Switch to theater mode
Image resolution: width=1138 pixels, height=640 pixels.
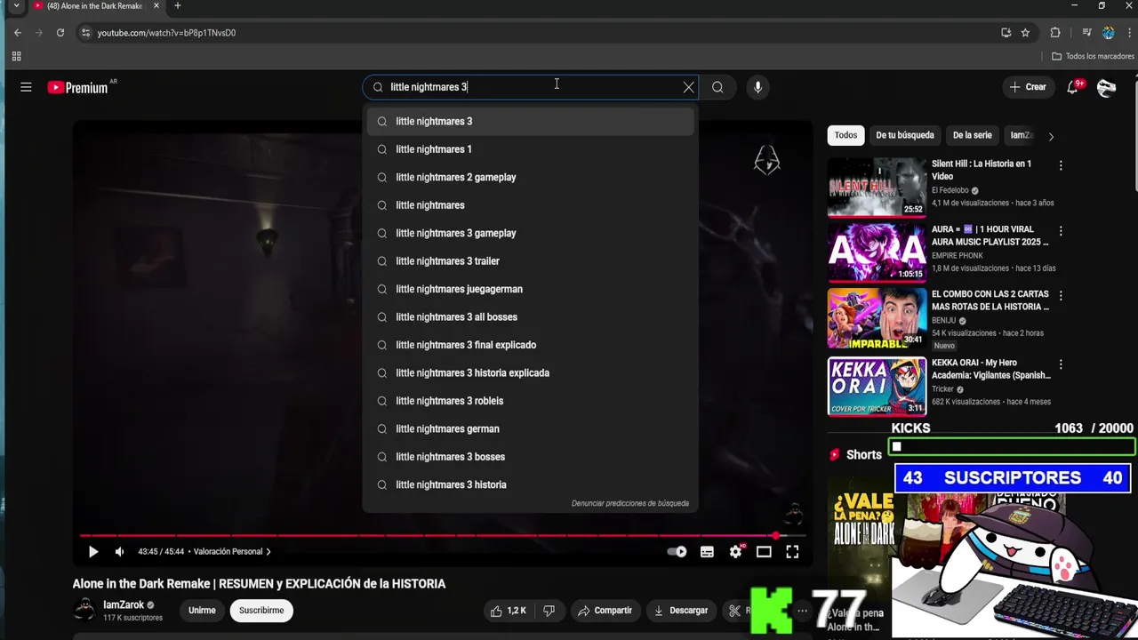click(764, 552)
